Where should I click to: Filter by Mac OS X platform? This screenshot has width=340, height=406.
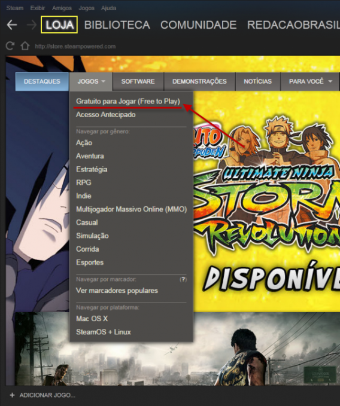[x=92, y=319]
